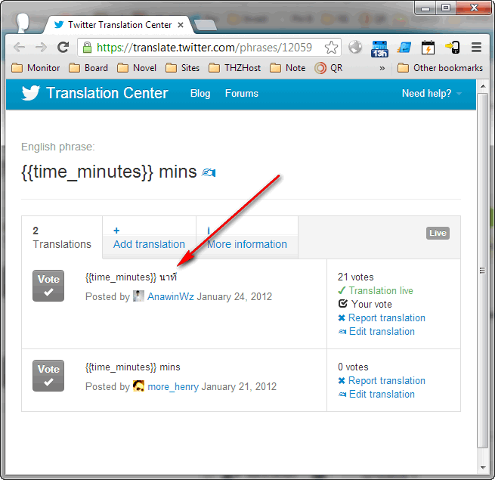The image size is (495, 480).
Task: Open the 13h calendar extension icon
Action: 379,48
